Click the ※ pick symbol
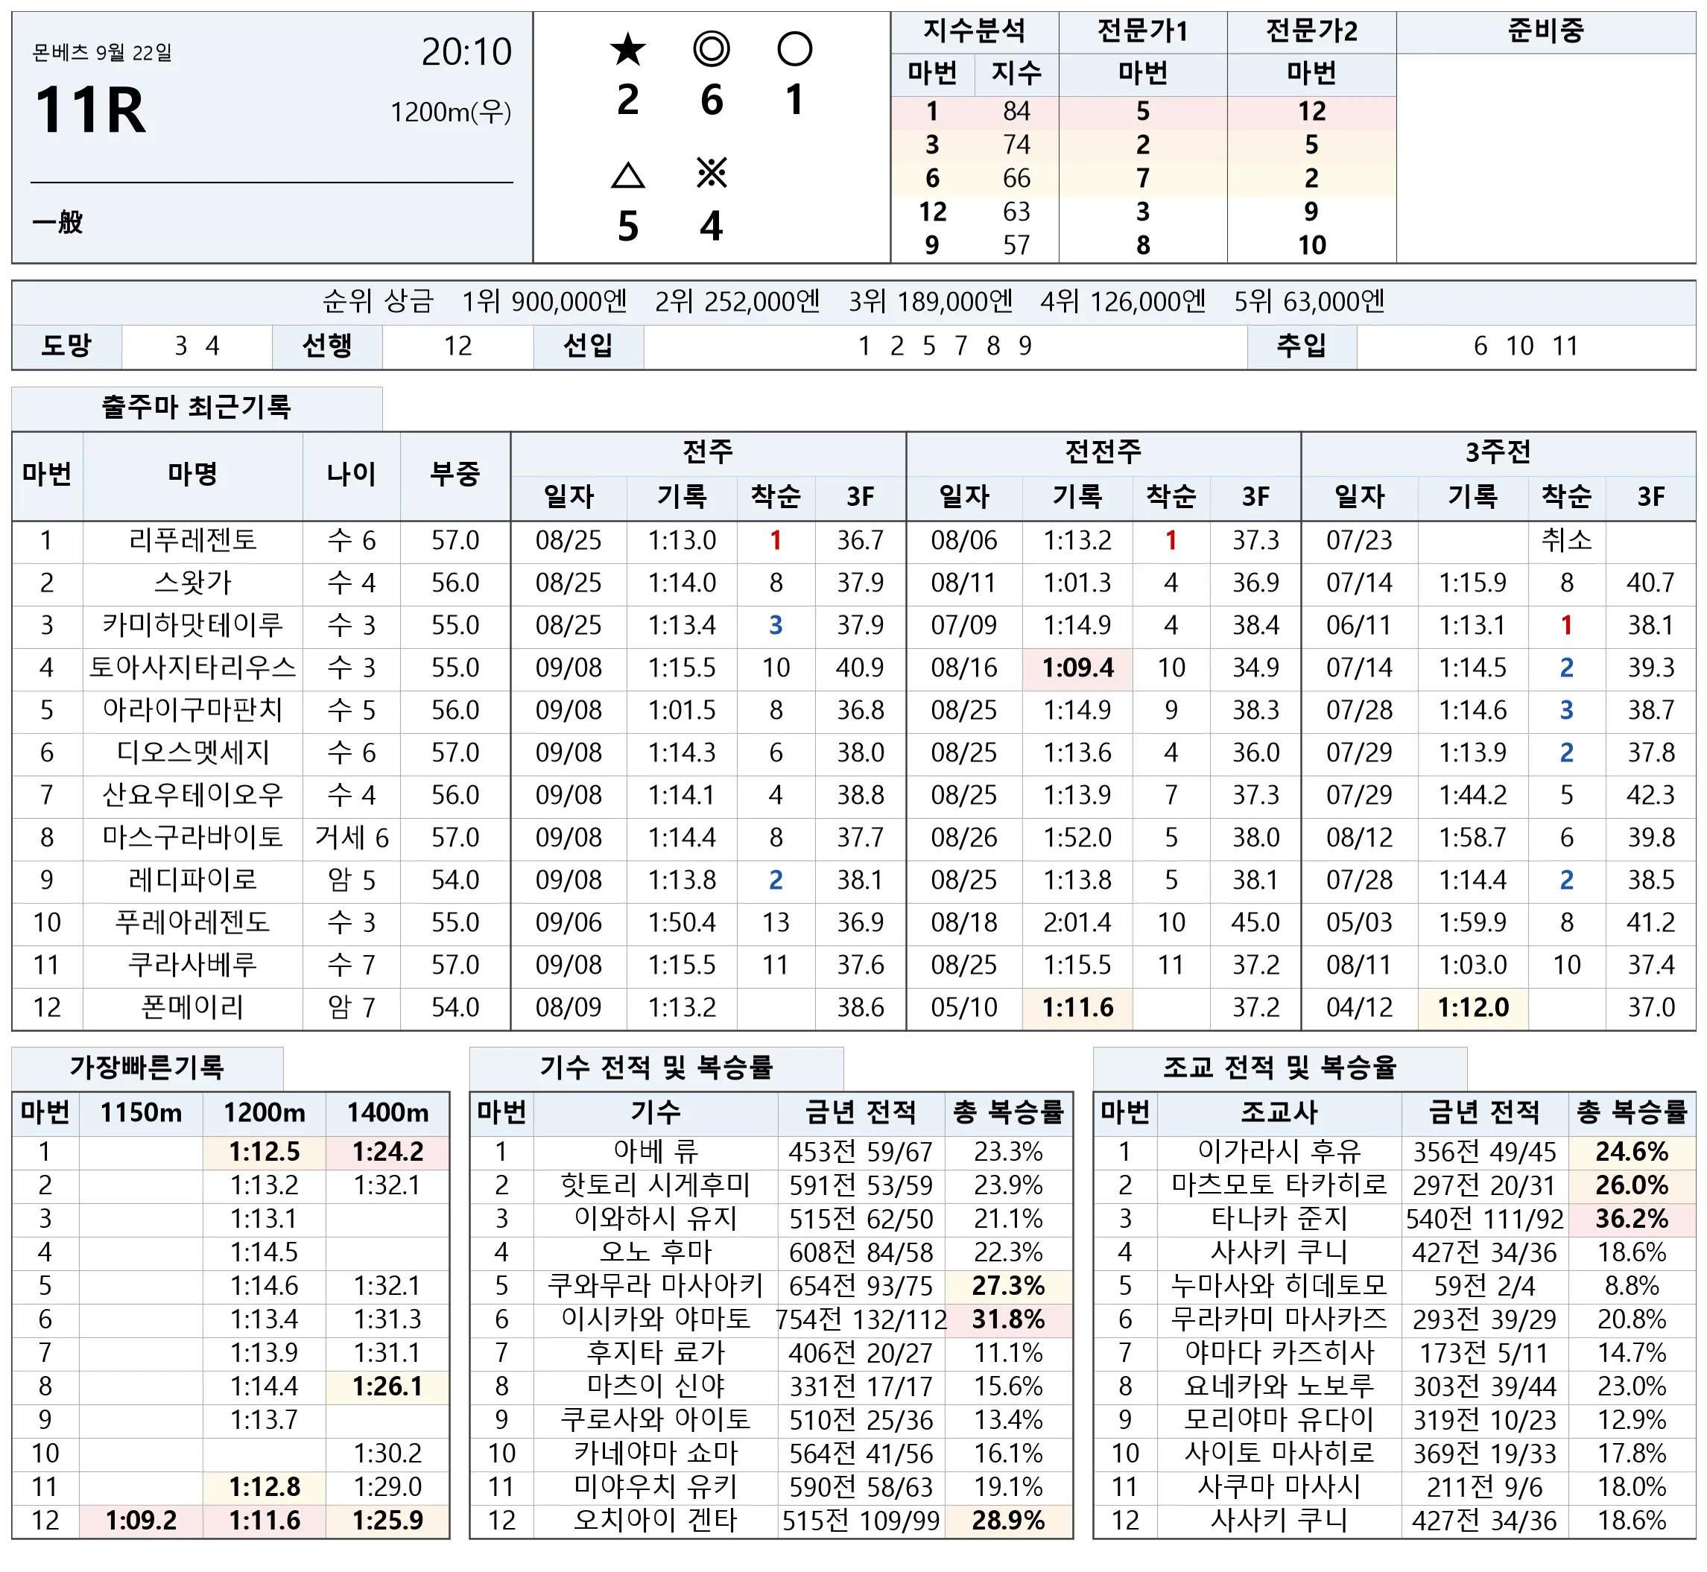 pyautogui.click(x=711, y=174)
